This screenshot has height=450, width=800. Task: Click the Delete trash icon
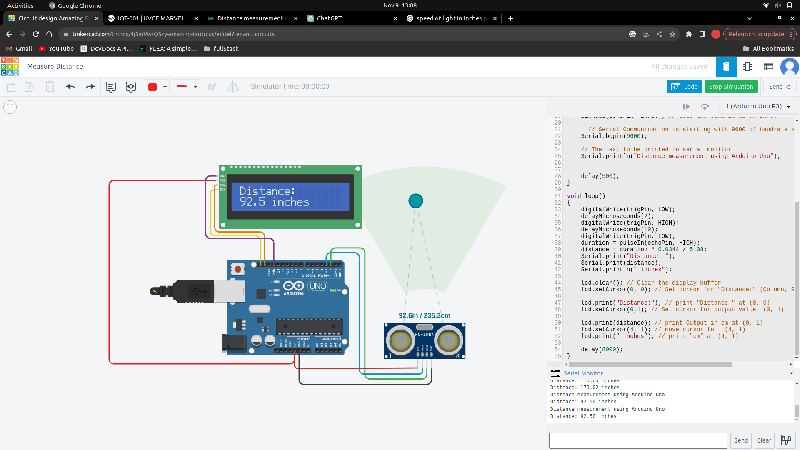[50, 87]
